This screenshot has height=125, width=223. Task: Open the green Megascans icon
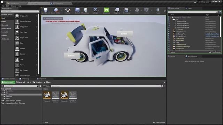point(106,10)
